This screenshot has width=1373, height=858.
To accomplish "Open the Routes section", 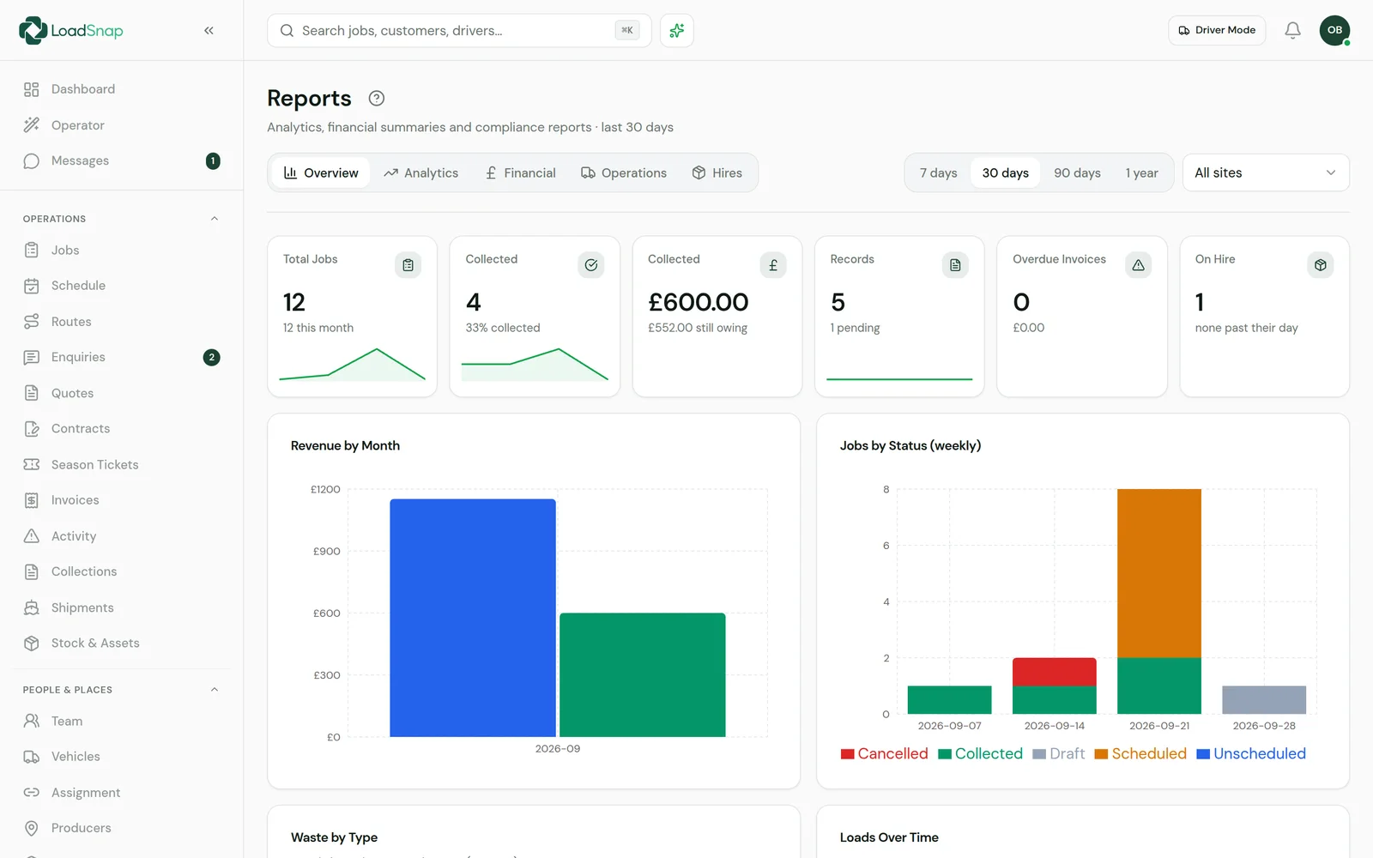I will tap(121, 322).
